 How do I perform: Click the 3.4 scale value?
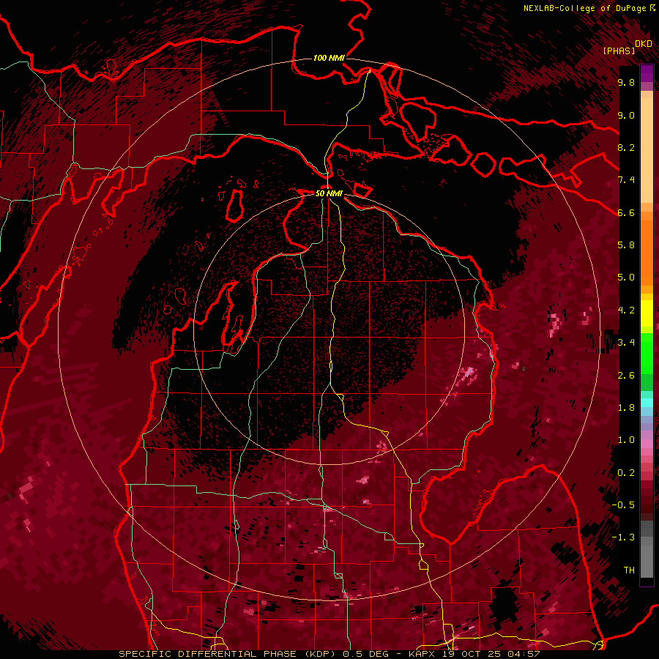[626, 343]
